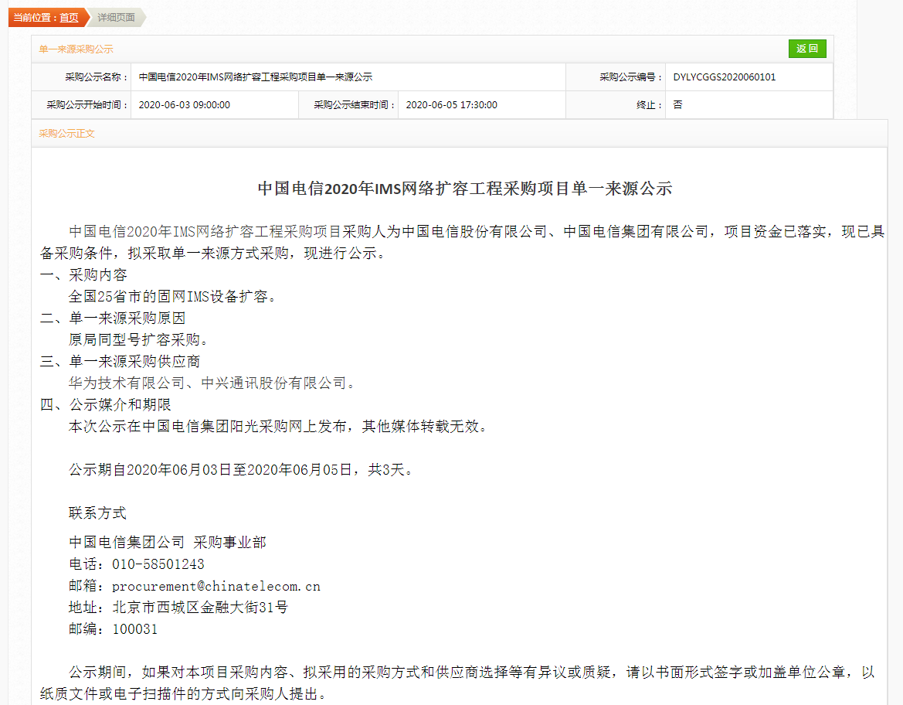Click the 采购公示结束时间 label cell
Screen dimensions: 903x705
(x=348, y=104)
